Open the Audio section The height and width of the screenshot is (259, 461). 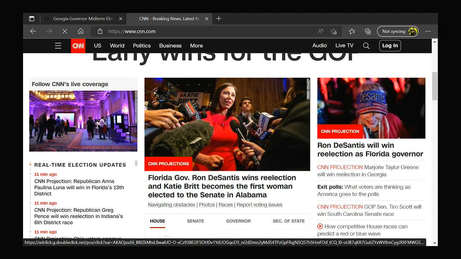pos(319,45)
